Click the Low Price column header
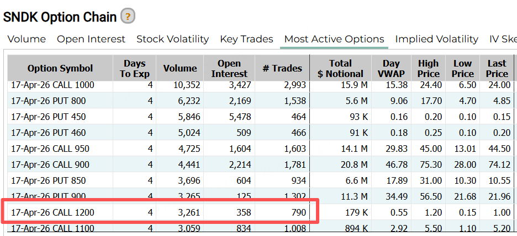The width and height of the screenshot is (517, 236). click(x=462, y=68)
